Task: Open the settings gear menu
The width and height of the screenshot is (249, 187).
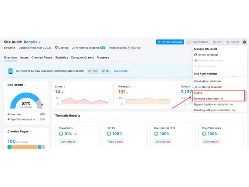Action: [244, 42]
